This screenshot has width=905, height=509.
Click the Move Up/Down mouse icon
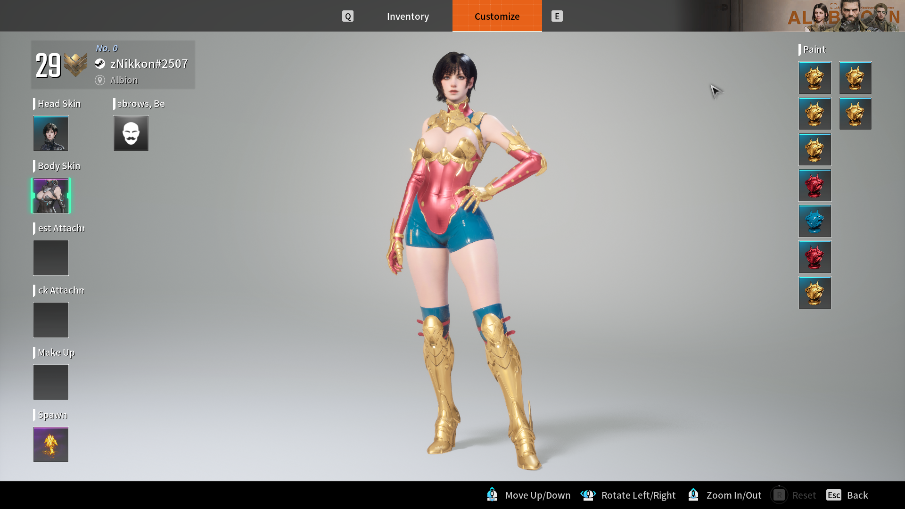click(x=492, y=494)
